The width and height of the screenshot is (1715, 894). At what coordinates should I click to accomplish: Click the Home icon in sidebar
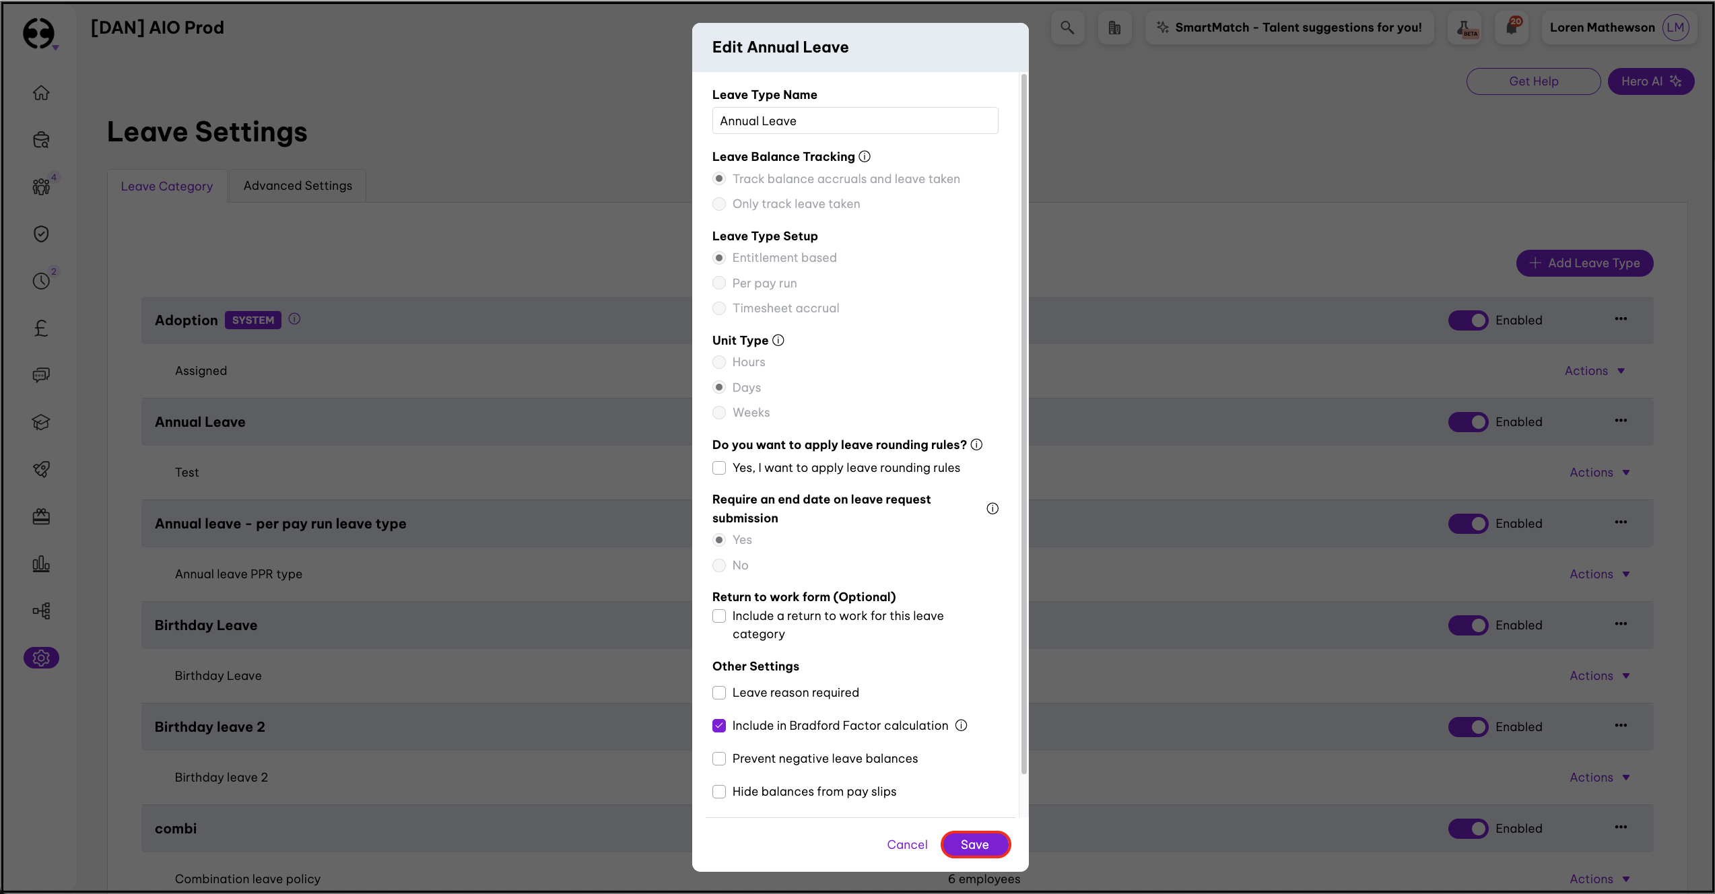41,92
